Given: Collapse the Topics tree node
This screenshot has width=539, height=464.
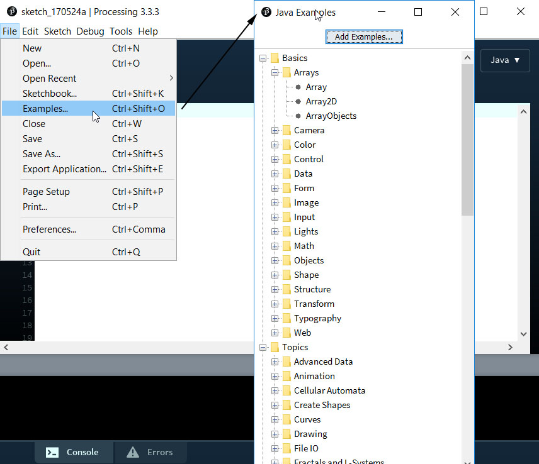Looking at the screenshot, I should [x=263, y=347].
